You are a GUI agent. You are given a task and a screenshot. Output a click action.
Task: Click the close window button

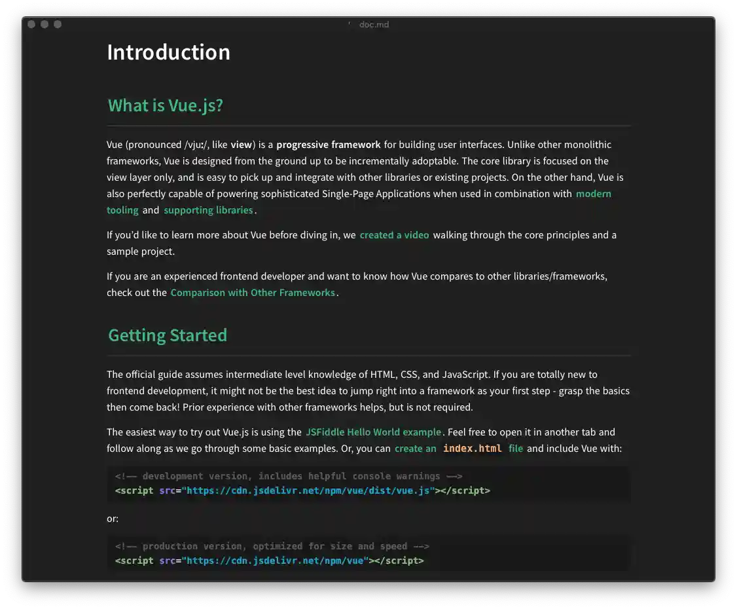pyautogui.click(x=31, y=24)
